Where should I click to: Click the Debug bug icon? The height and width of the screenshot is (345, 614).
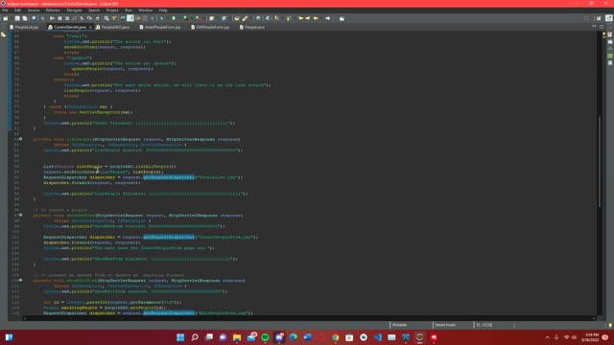point(161,18)
